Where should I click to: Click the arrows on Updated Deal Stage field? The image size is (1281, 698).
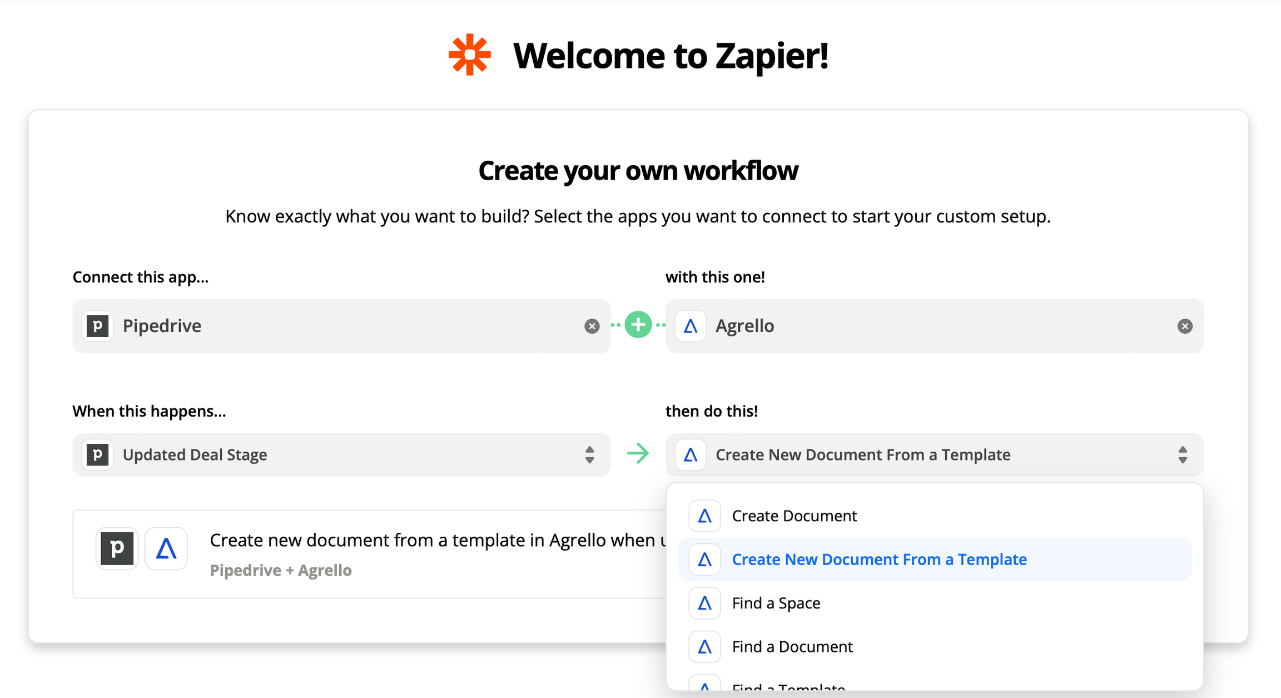[590, 455]
